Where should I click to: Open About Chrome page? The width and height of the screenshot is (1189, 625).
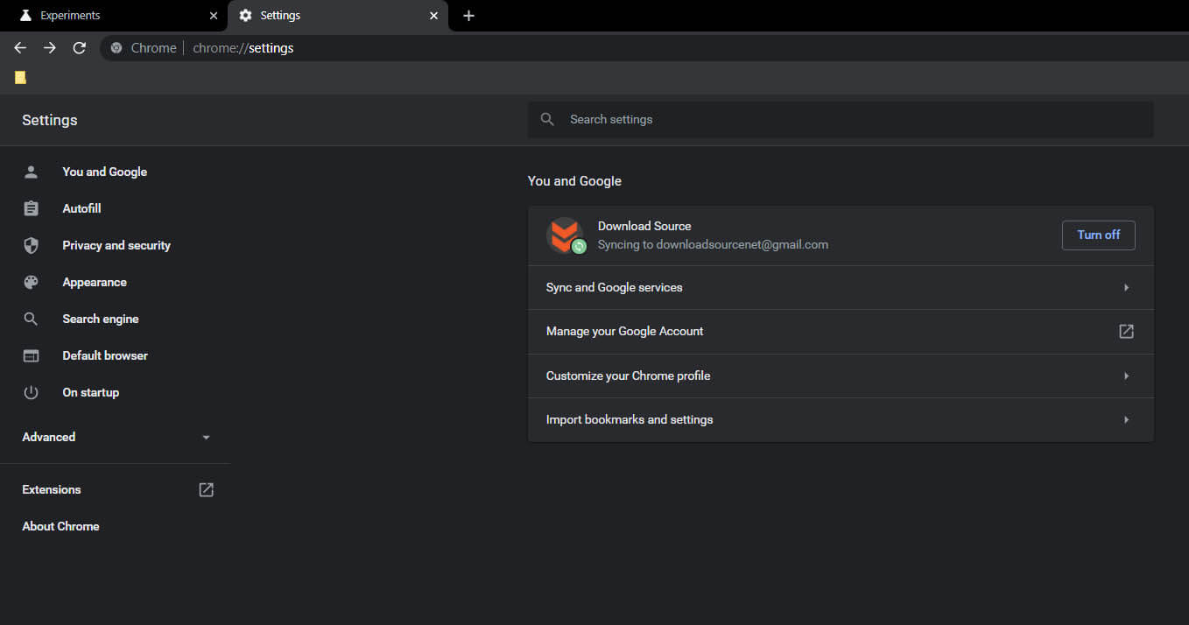click(x=60, y=526)
